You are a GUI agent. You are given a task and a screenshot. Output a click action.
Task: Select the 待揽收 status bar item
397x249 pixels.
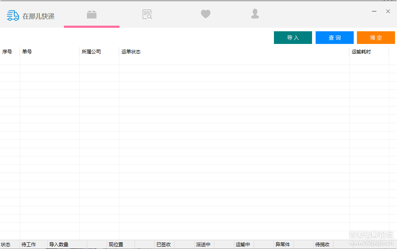(x=322, y=244)
